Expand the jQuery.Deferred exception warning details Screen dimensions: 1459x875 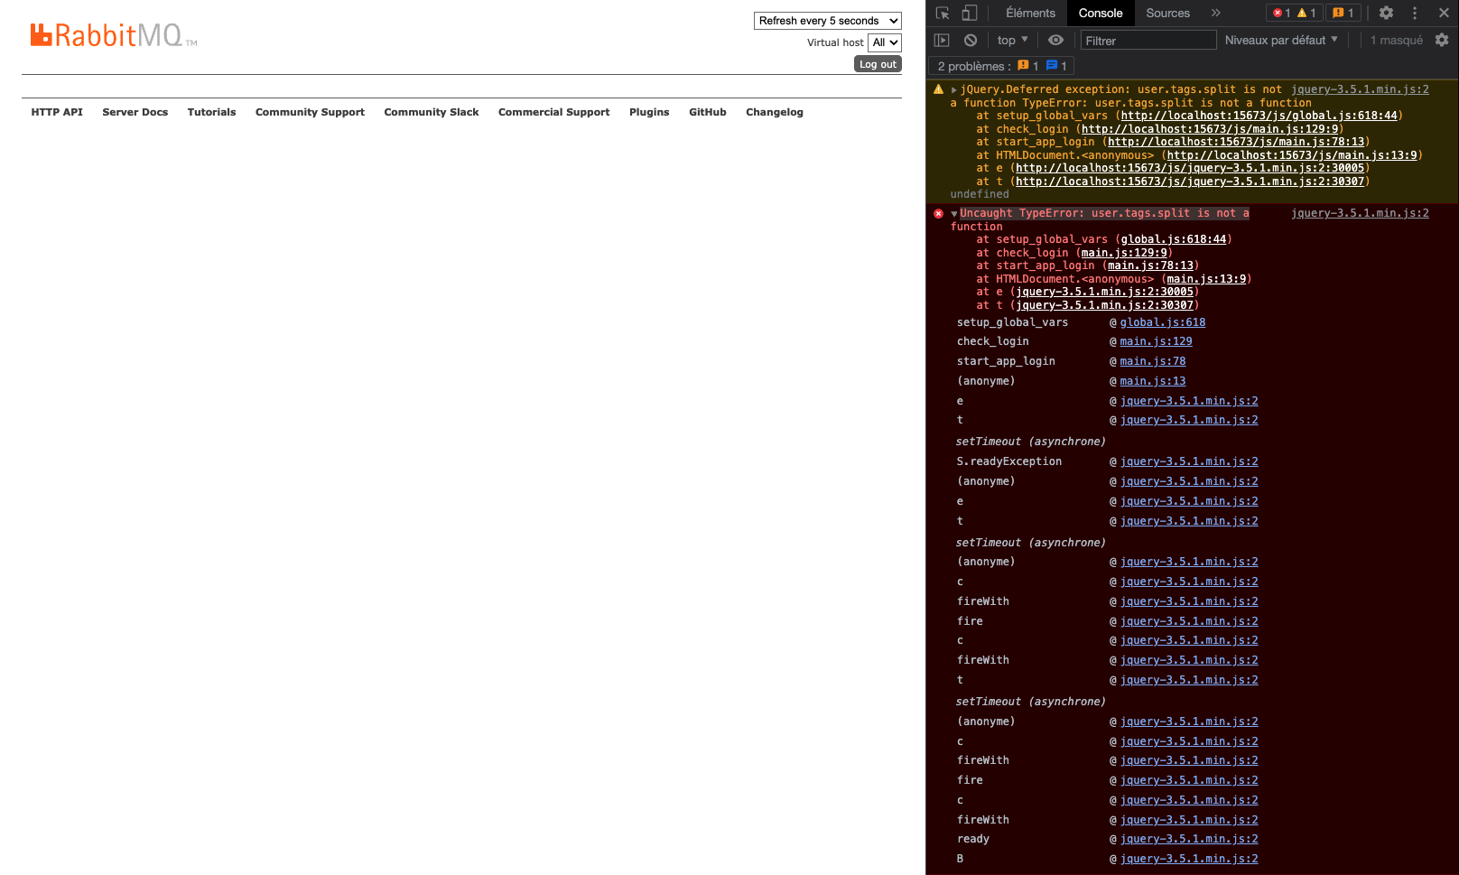coord(953,88)
